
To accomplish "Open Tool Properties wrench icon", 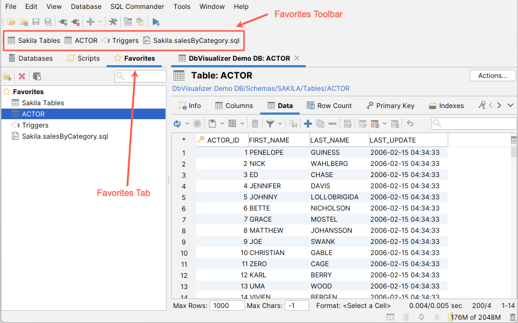I will pyautogui.click(x=113, y=21).
